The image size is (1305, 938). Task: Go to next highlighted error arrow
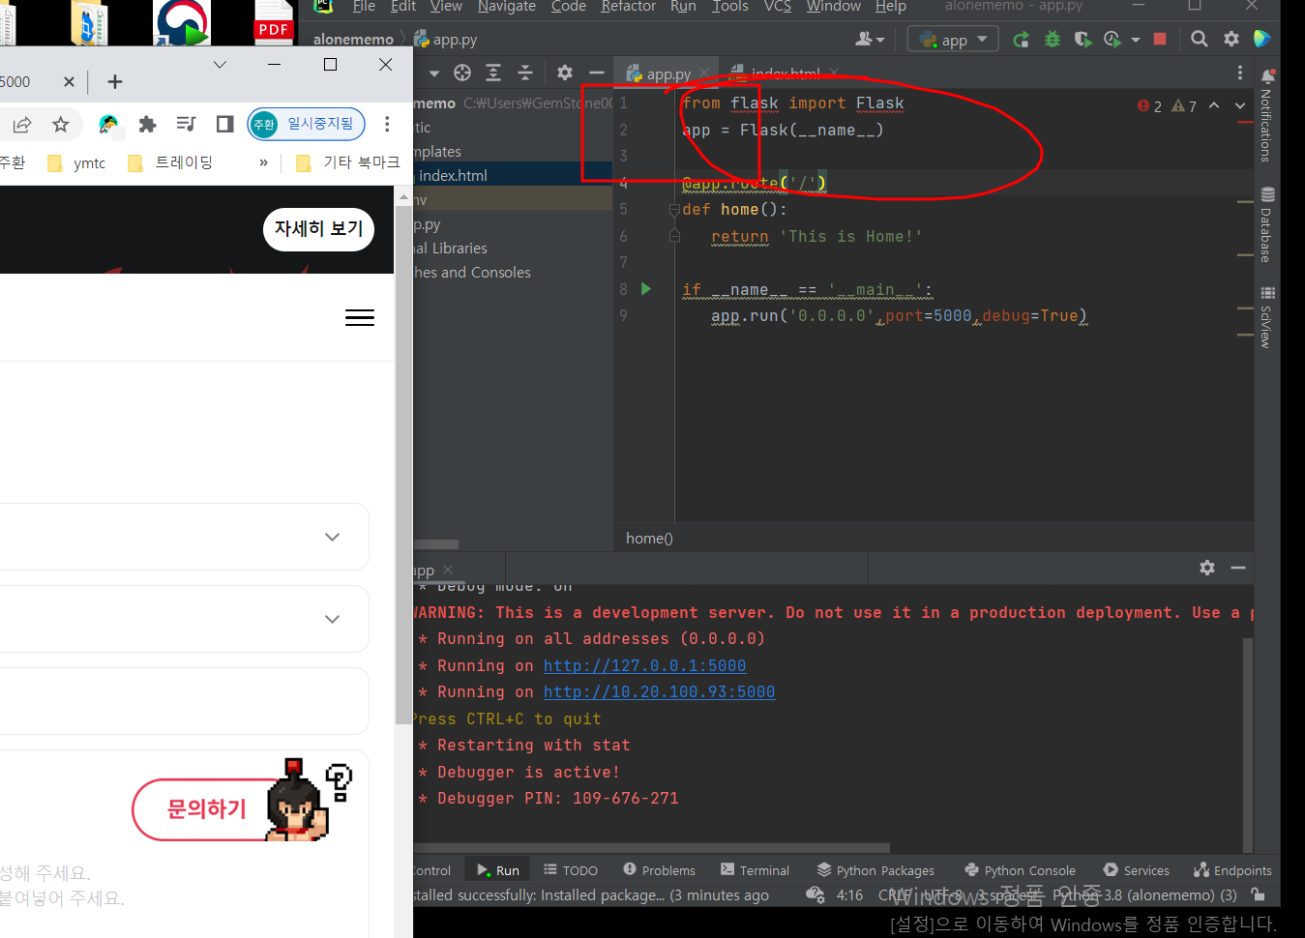click(x=1240, y=105)
